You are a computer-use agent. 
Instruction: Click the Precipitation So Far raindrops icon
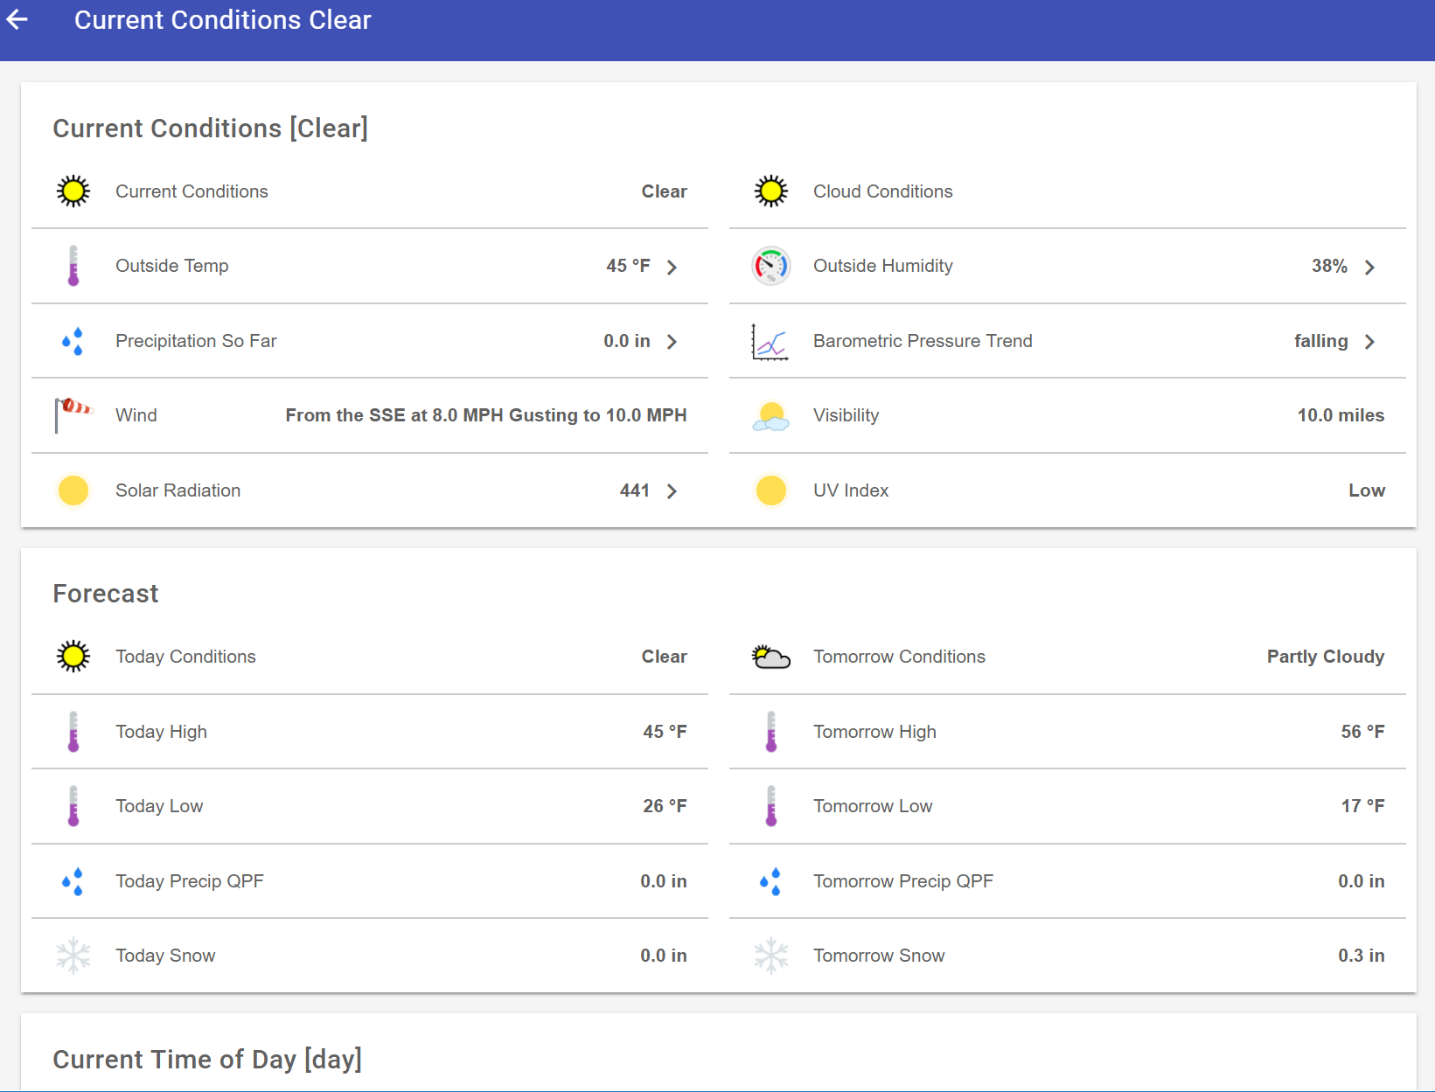point(73,341)
